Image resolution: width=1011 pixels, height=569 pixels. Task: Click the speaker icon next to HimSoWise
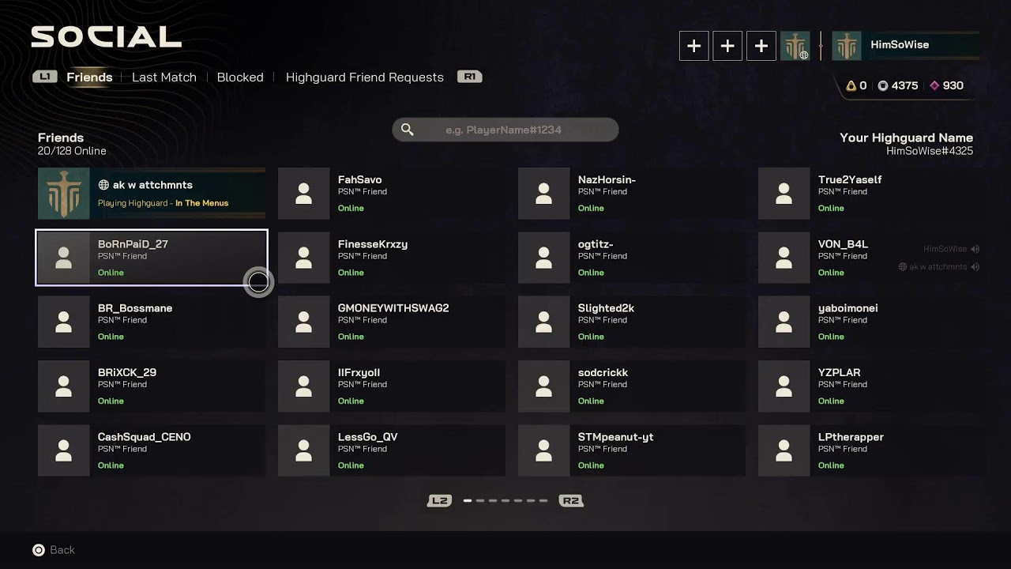pos(975,249)
